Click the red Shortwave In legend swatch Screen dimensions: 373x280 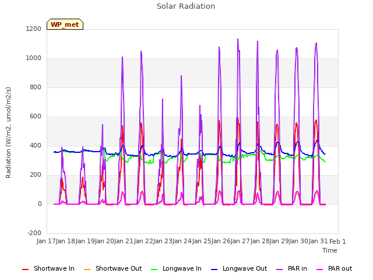(x=26, y=269)
